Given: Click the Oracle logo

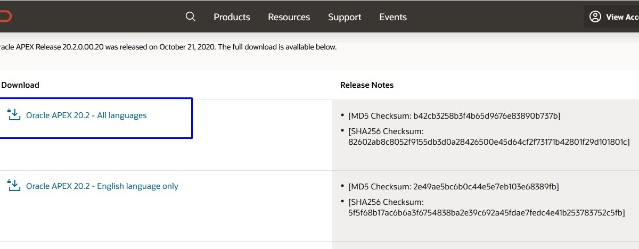Looking at the screenshot, I should pyautogui.click(x=5, y=16).
